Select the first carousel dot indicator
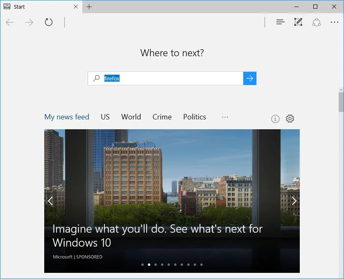Image resolution: width=344 pixels, height=279 pixels. (x=143, y=265)
